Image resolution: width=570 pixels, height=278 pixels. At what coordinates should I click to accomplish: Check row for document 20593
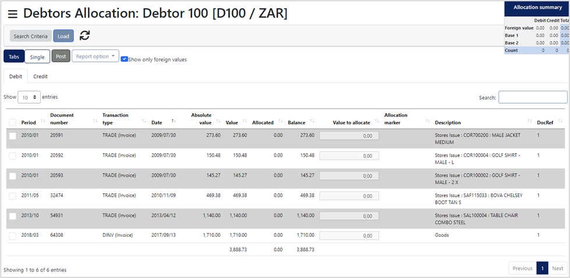pos(13,176)
